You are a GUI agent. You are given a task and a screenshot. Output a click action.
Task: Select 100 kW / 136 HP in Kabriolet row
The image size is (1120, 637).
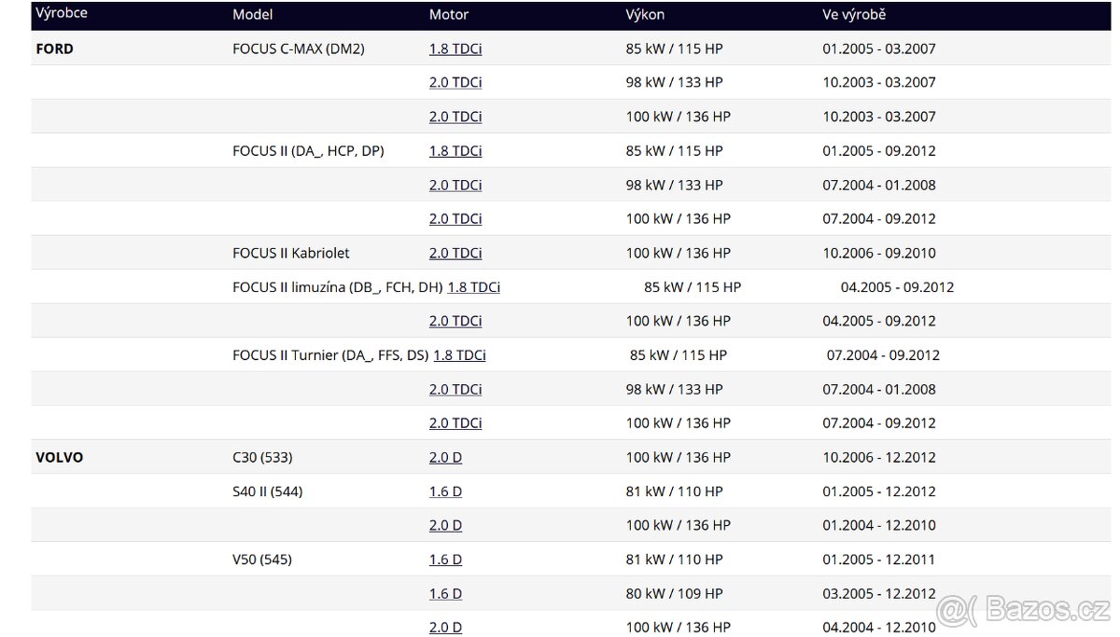pos(679,253)
